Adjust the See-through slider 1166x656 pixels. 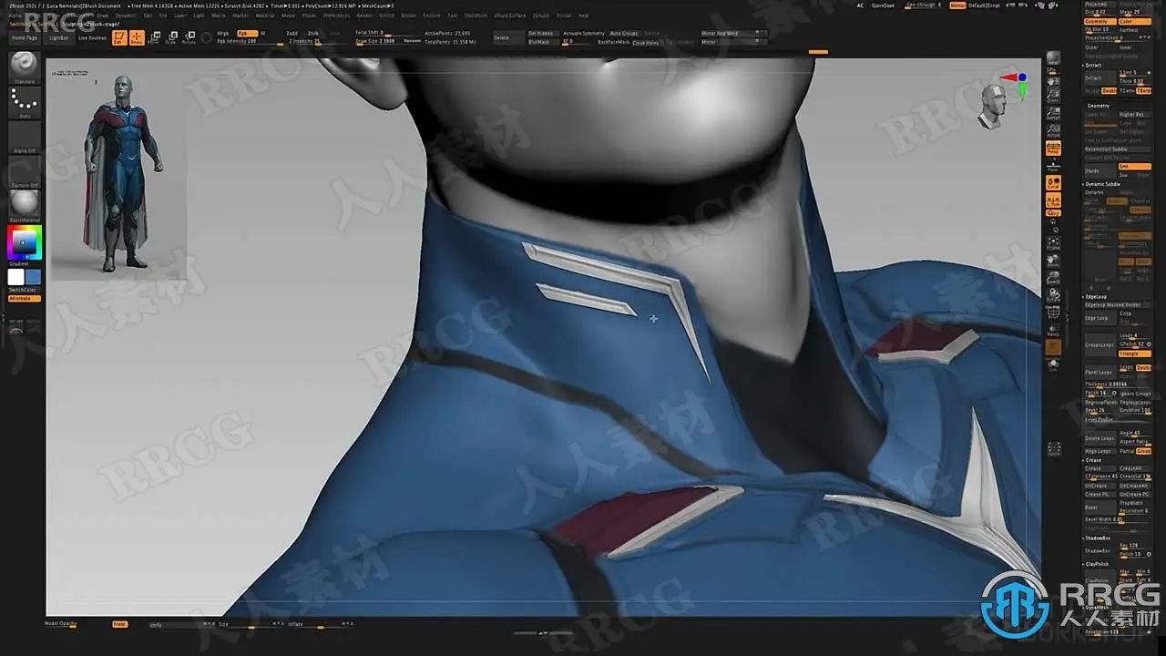[x=923, y=5]
